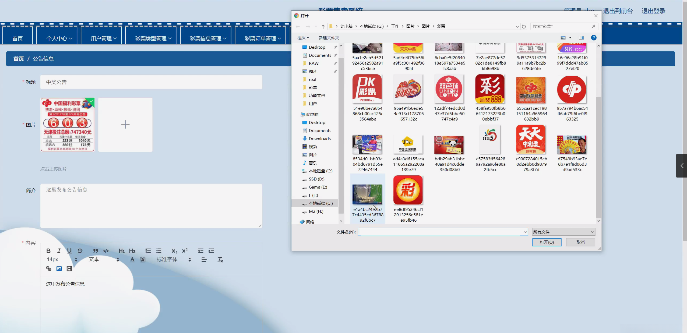The height and width of the screenshot is (333, 687).
Task: Click 打开(O) button in dialog
Action: point(547,242)
